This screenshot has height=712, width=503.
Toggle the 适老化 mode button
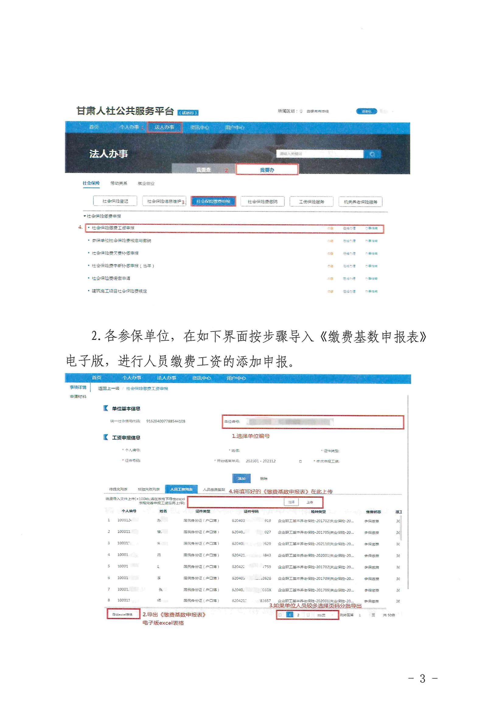tap(366, 111)
